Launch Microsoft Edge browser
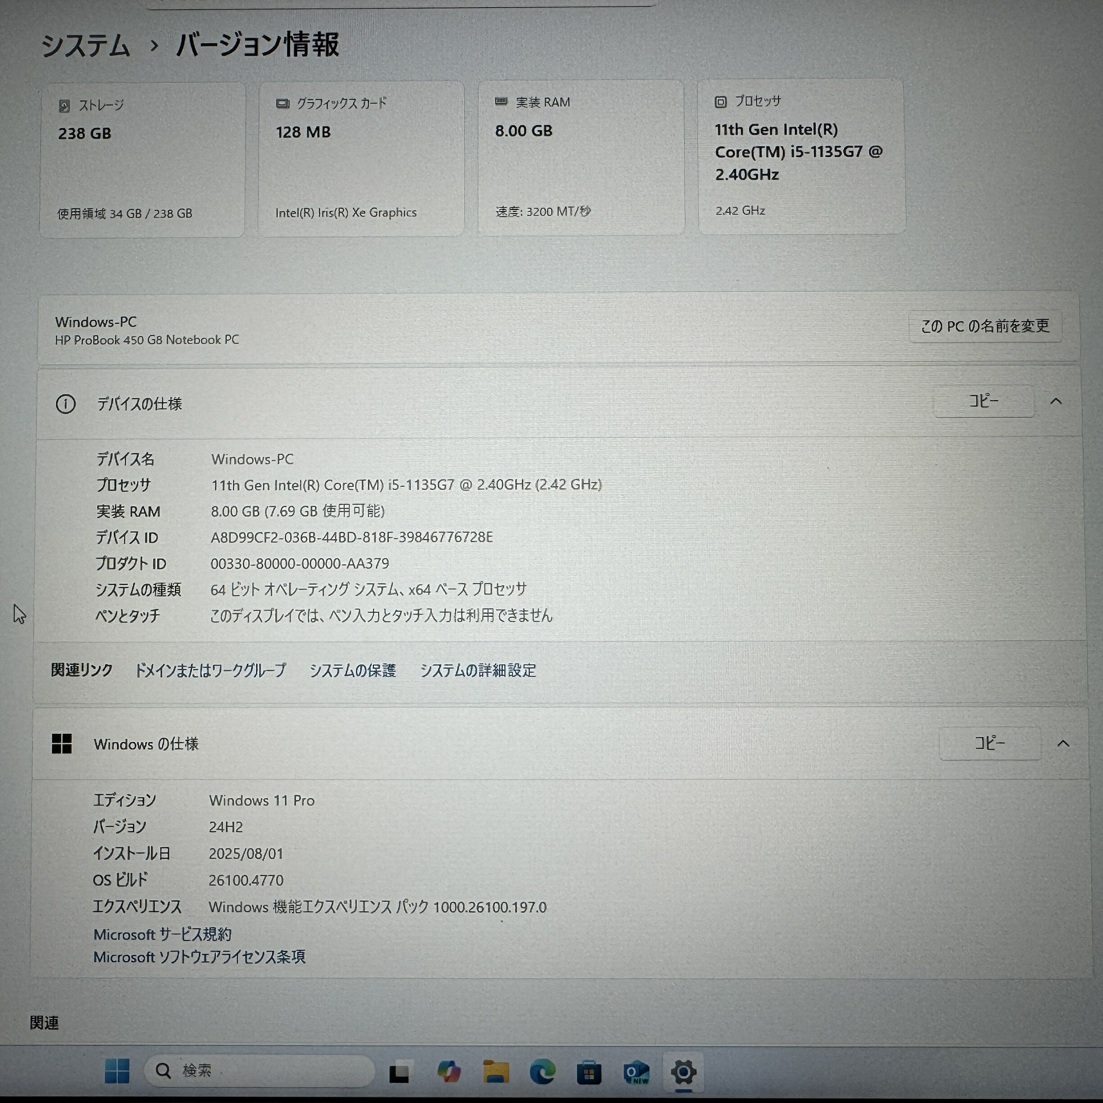 coord(542,1071)
